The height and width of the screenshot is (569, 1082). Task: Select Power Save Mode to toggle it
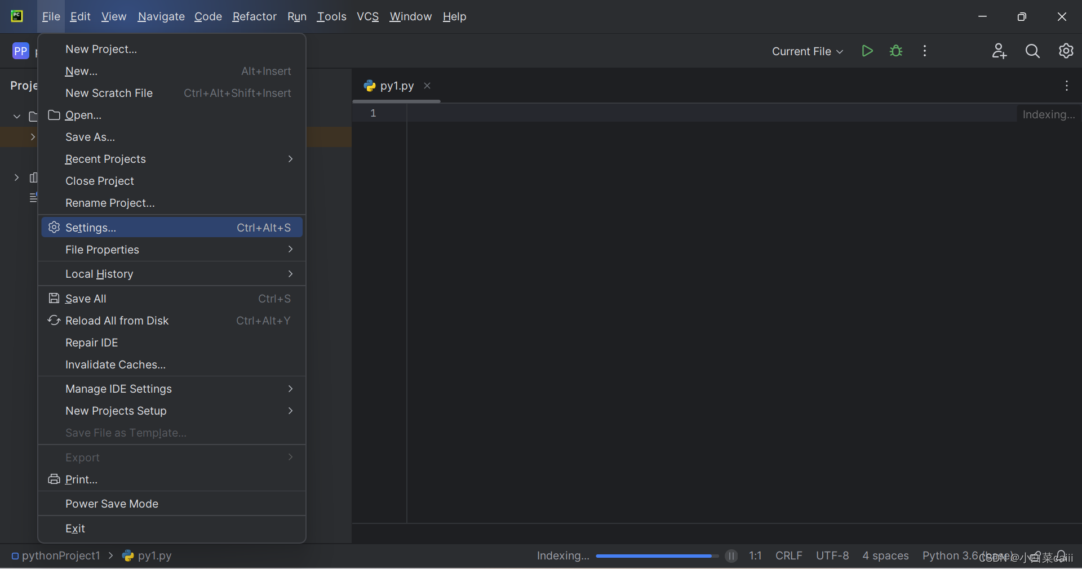pos(112,504)
